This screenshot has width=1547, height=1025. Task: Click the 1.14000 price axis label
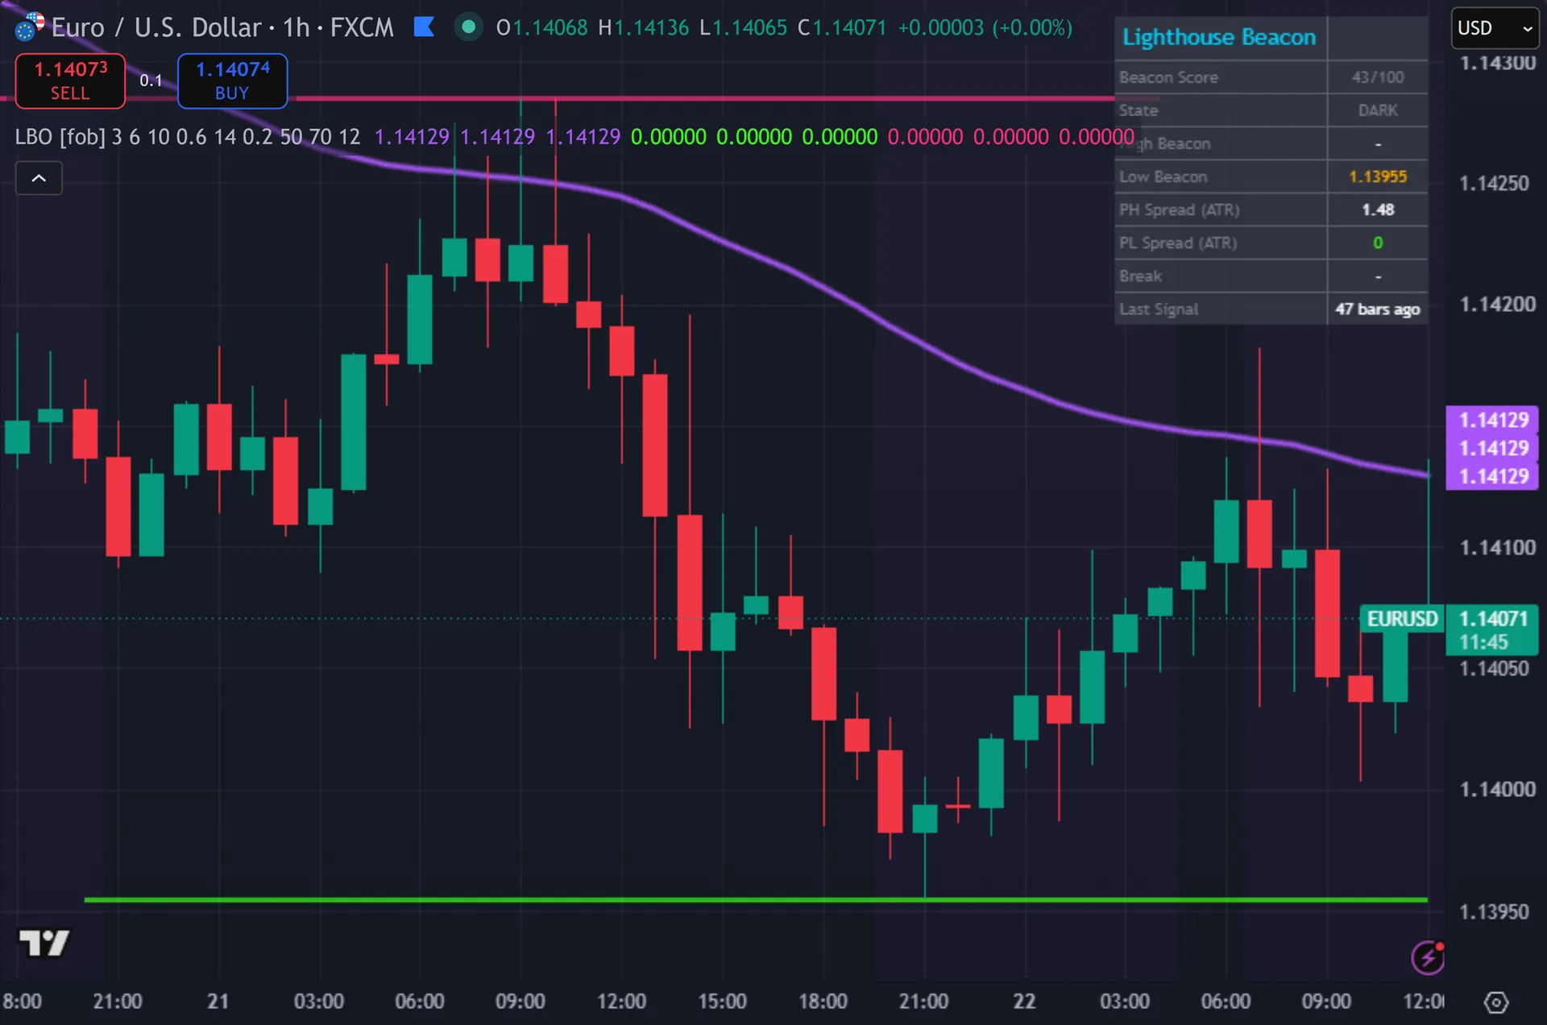point(1497,790)
